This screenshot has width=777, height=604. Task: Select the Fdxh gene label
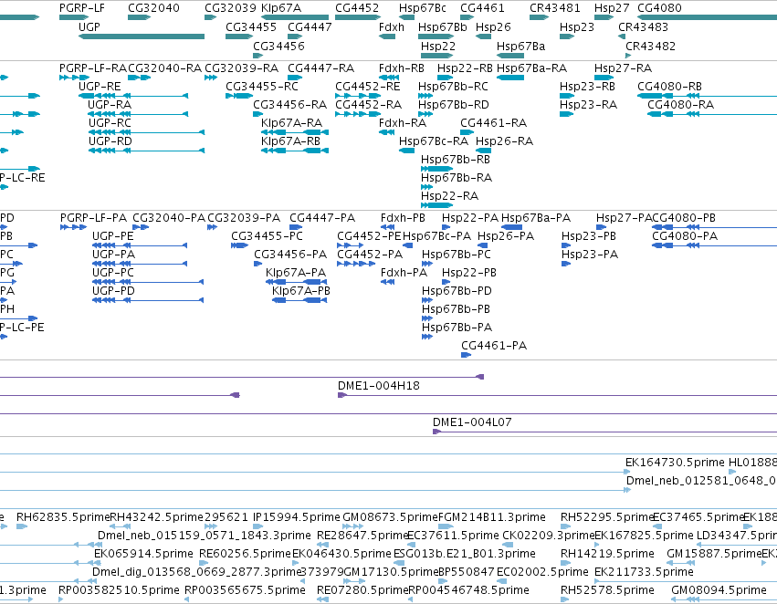pyautogui.click(x=391, y=26)
